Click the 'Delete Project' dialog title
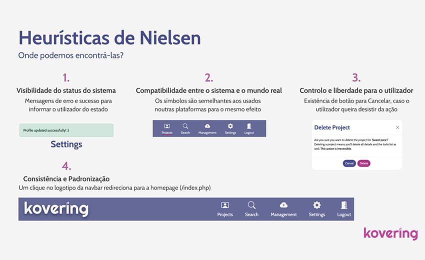 [x=332, y=127]
